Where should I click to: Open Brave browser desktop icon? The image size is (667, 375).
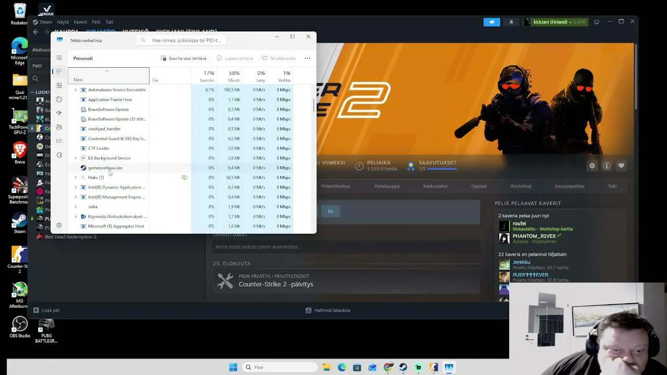coord(20,153)
